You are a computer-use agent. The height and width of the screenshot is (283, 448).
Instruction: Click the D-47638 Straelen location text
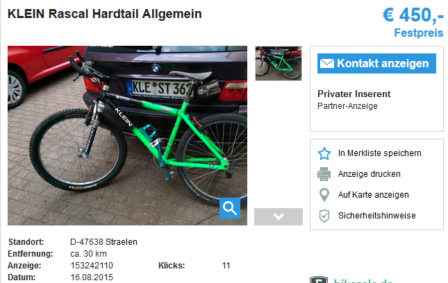tap(103, 242)
